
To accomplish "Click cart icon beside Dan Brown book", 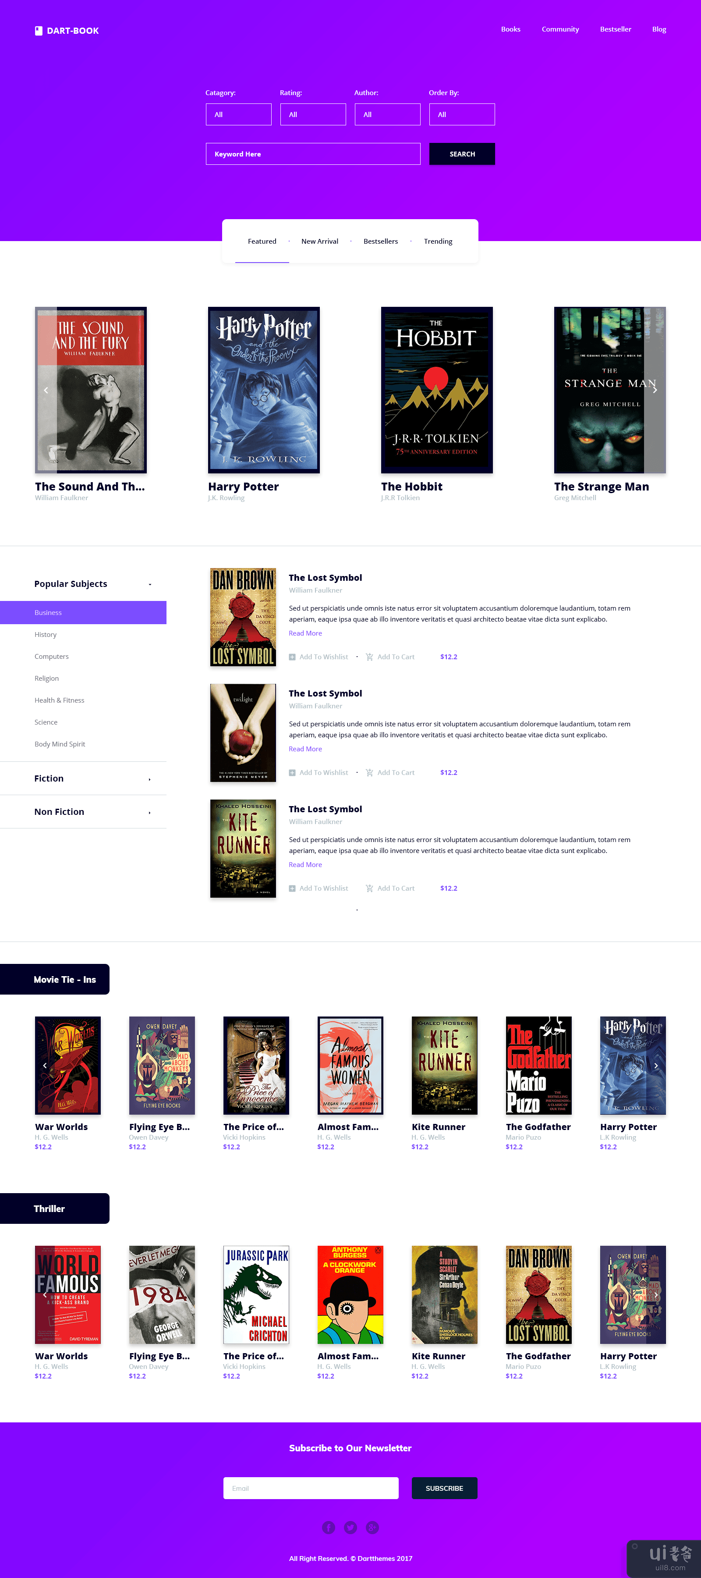I will click(369, 657).
